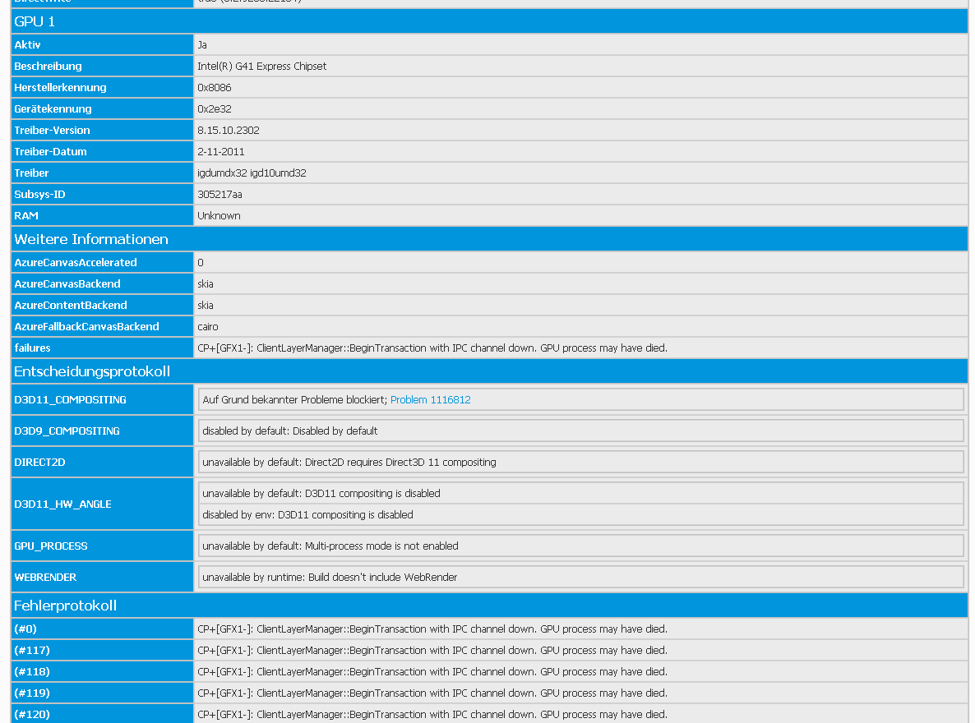
Task: Select 'Direct2D requires Direct3D 11 compositing' text
Action: [x=400, y=462]
